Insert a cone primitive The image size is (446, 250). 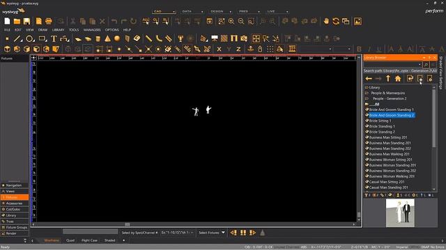click(x=107, y=39)
